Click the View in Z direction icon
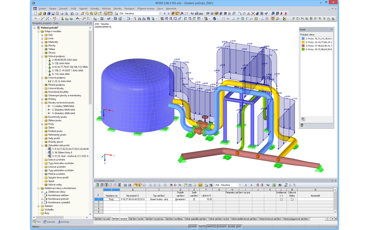369x230 pixels. pyautogui.click(x=194, y=19)
